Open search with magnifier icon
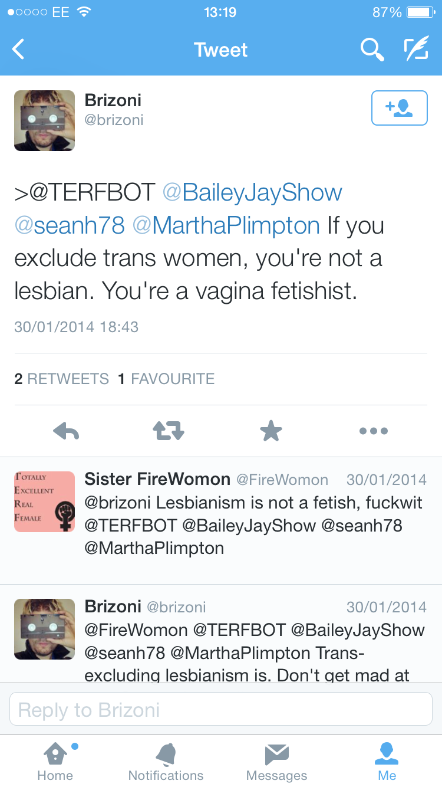Viewport: 442px width, 787px height. point(372,50)
